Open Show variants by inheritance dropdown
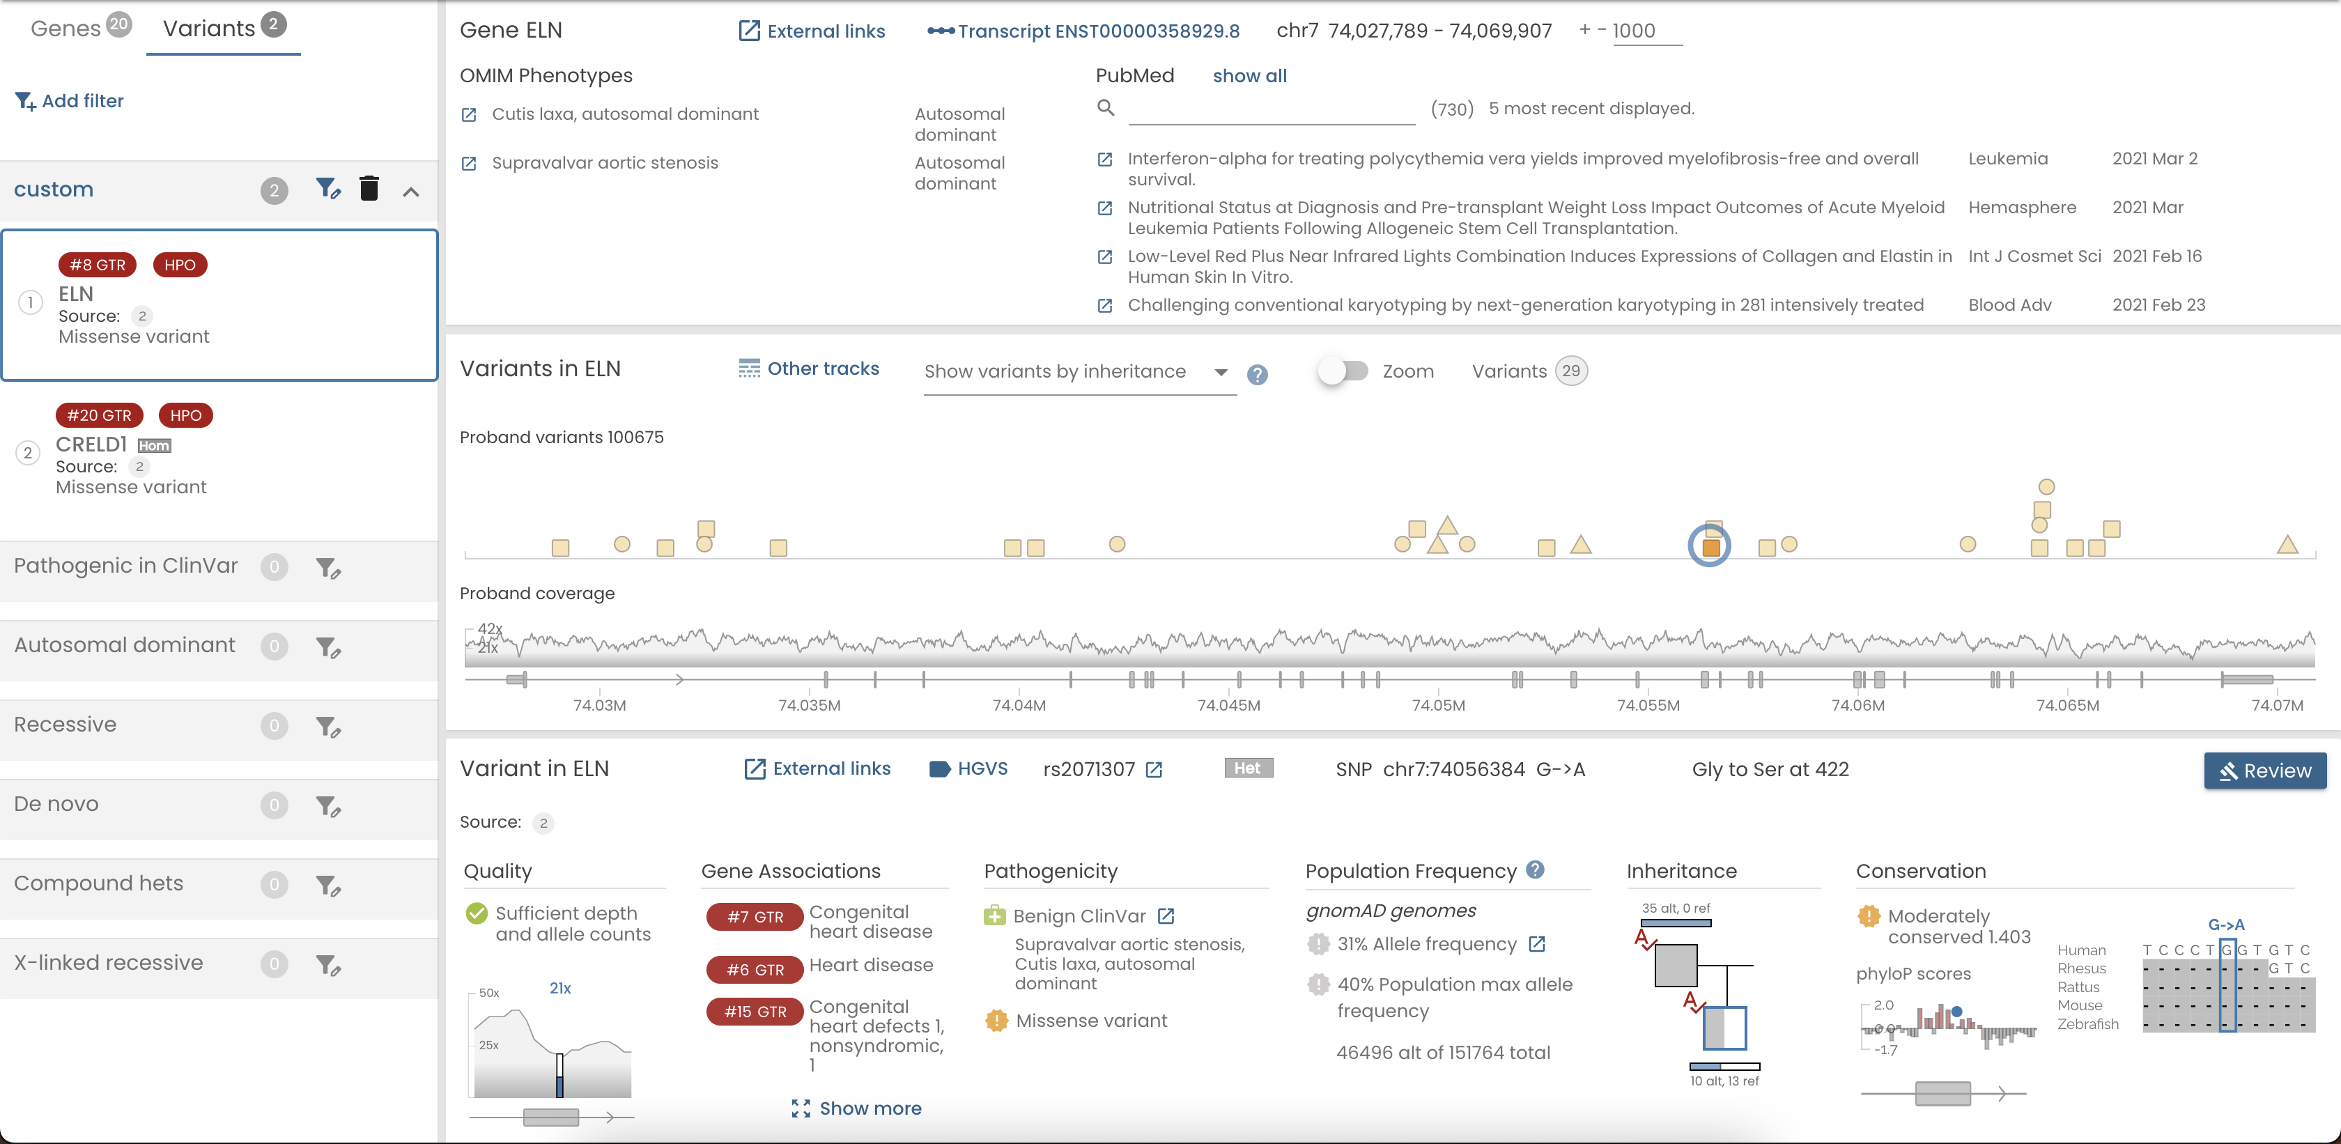The width and height of the screenshot is (2341, 1144). [1080, 373]
